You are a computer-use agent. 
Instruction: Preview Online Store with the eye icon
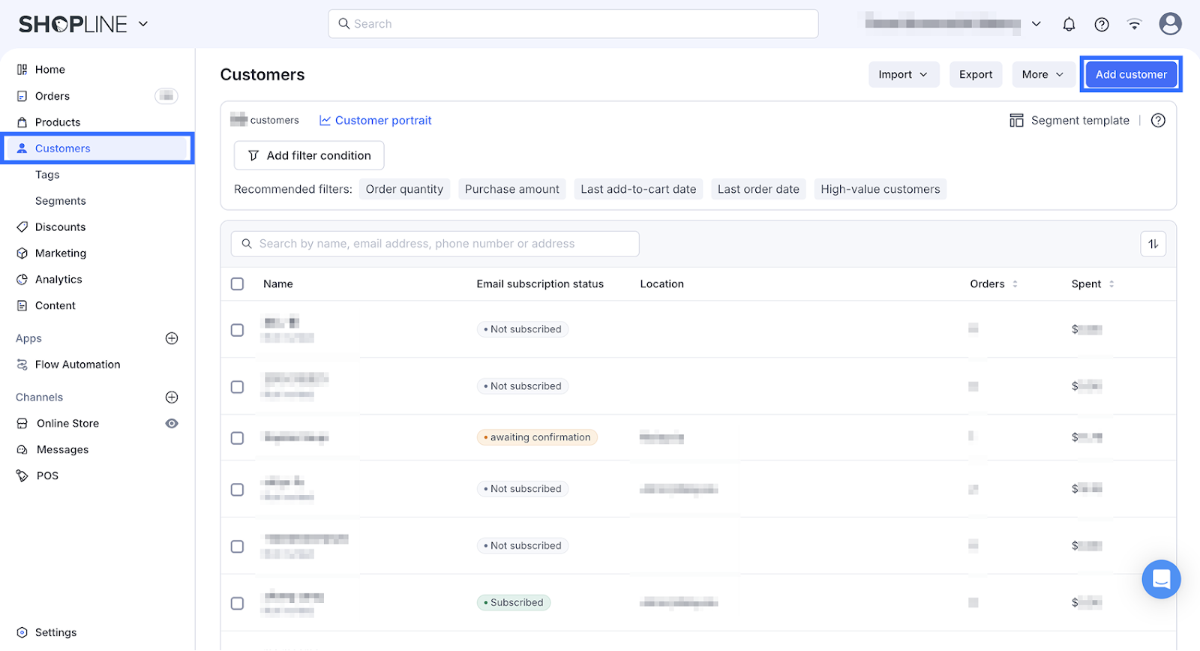172,424
